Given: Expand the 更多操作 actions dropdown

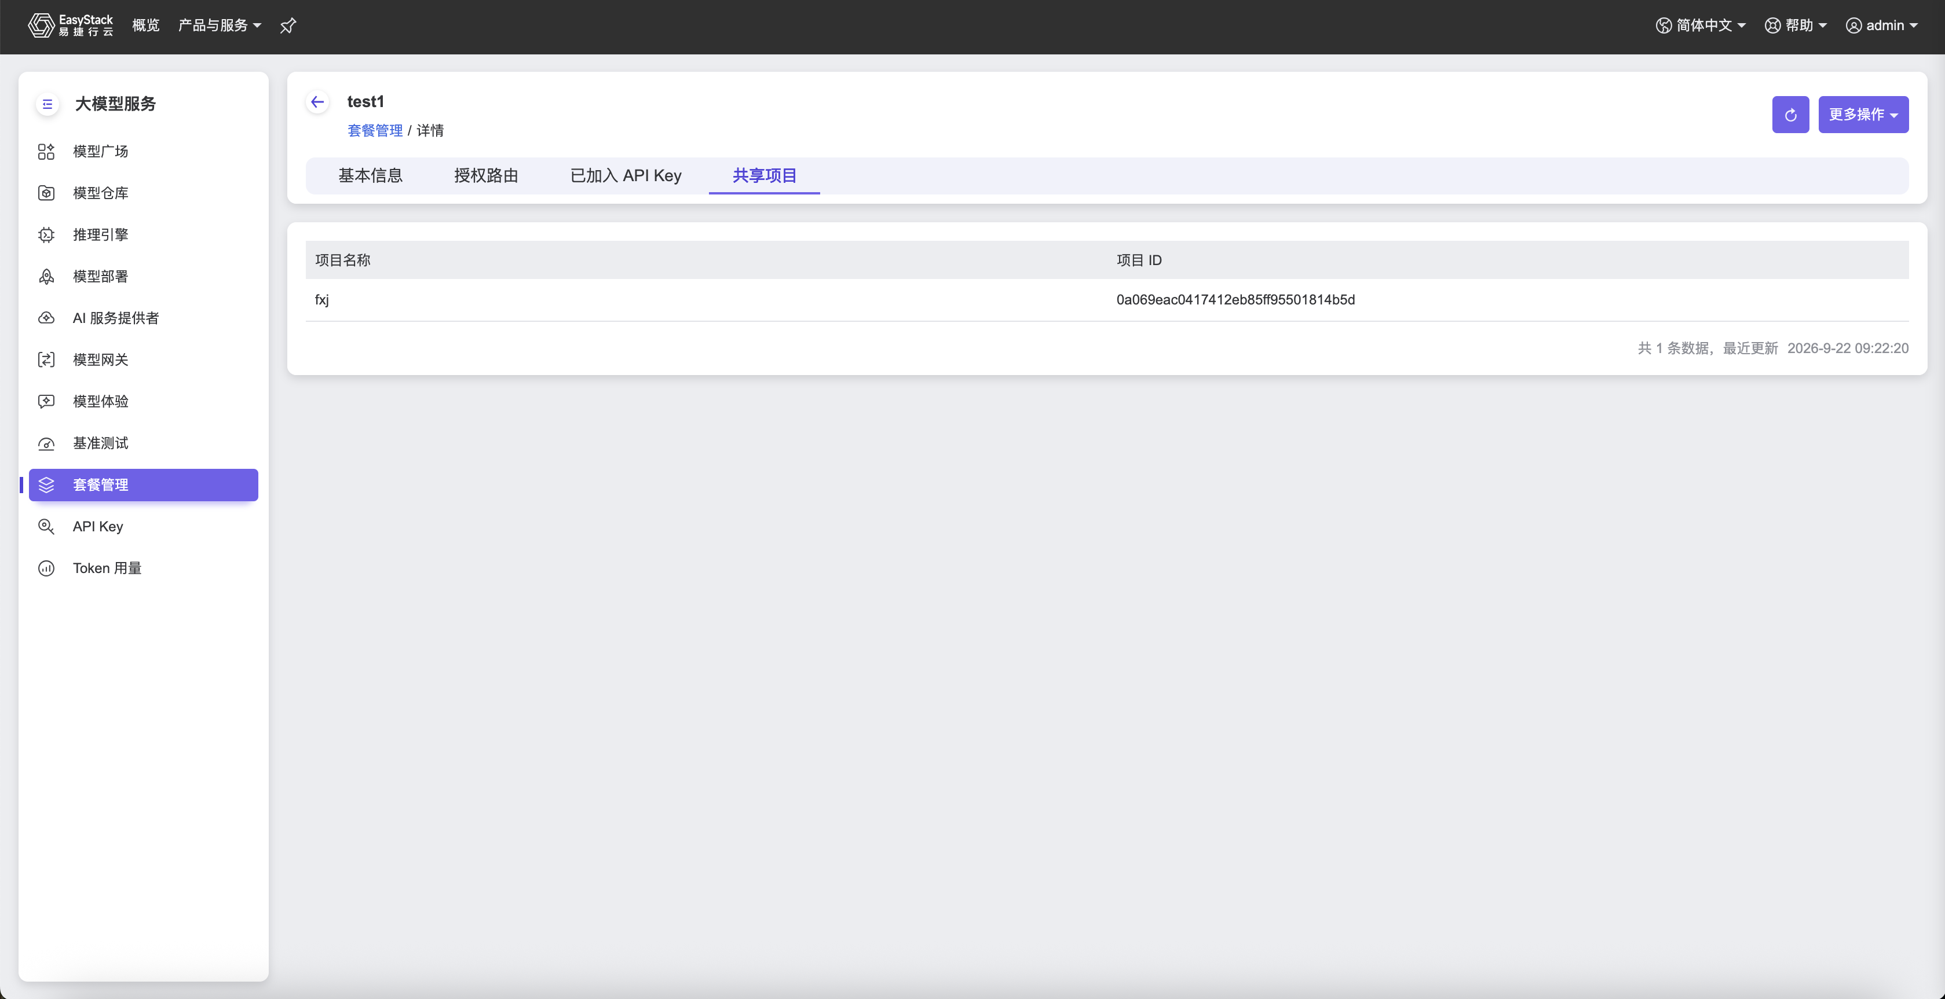Looking at the screenshot, I should click(1863, 115).
